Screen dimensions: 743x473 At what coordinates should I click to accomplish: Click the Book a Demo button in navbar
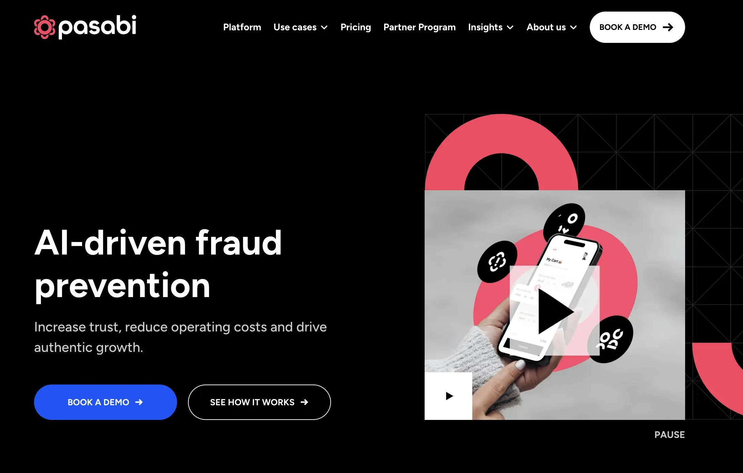pyautogui.click(x=637, y=27)
